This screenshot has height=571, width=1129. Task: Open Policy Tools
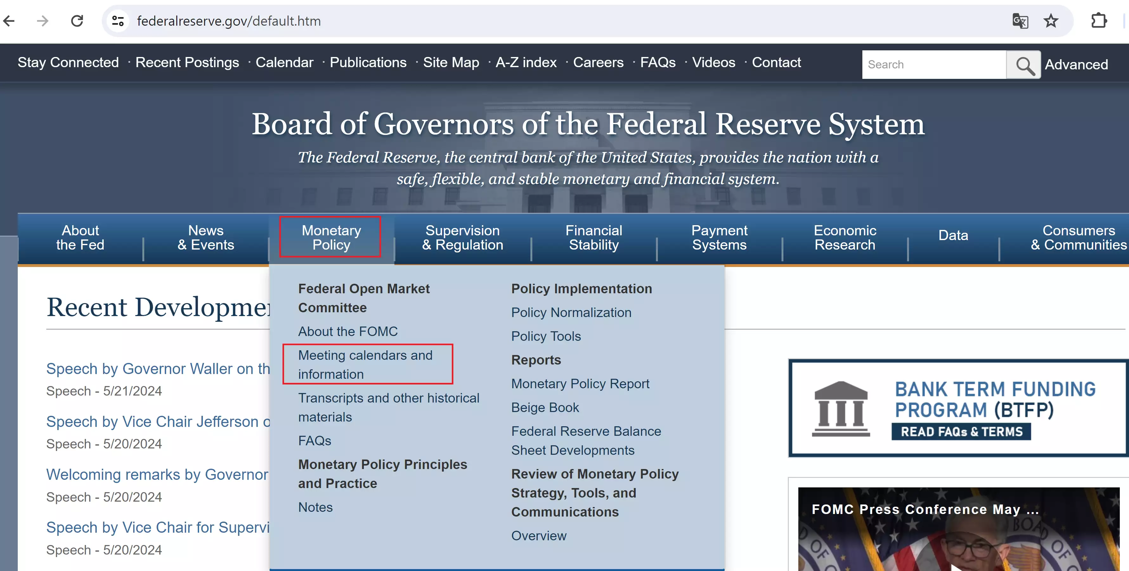546,336
